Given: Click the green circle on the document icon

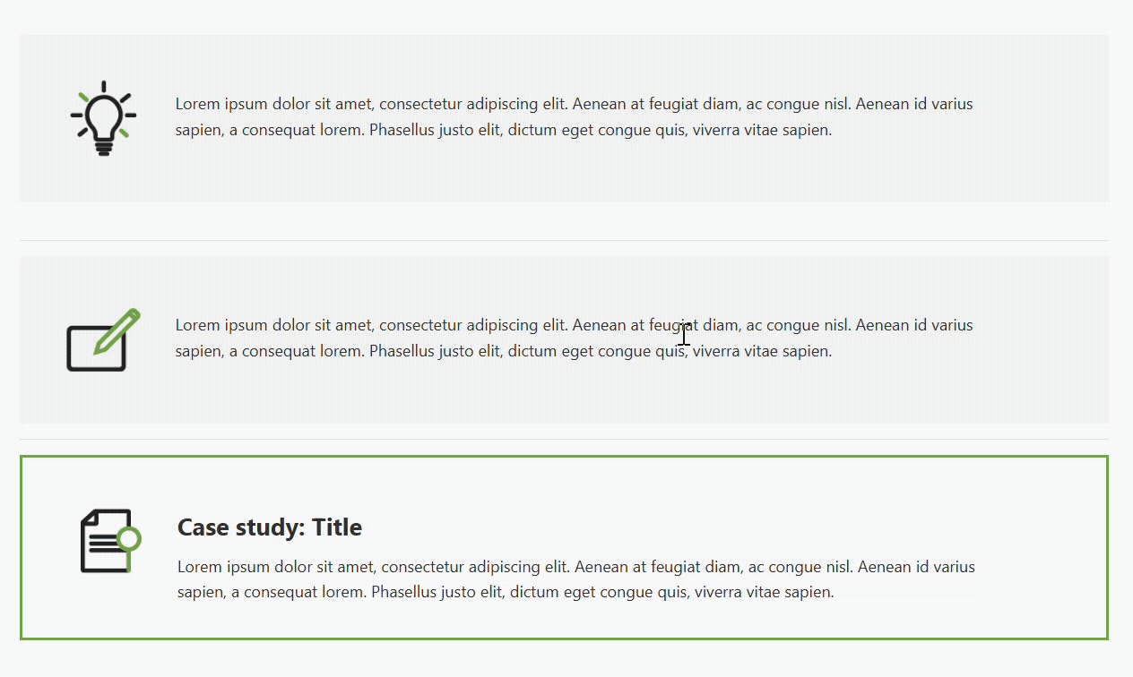Looking at the screenshot, I should (129, 538).
